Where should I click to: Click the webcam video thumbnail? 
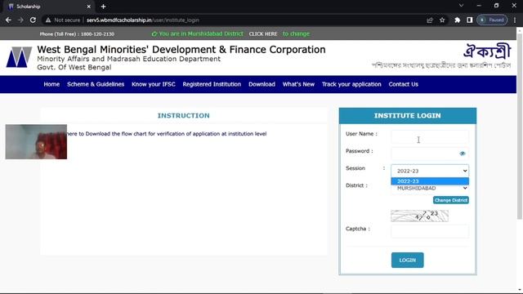(36, 141)
